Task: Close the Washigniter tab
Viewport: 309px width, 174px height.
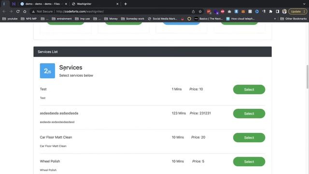Action: pyautogui.click(x=117, y=4)
